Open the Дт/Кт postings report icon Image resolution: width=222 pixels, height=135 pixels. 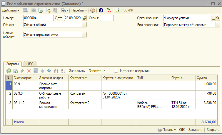coord(109,10)
